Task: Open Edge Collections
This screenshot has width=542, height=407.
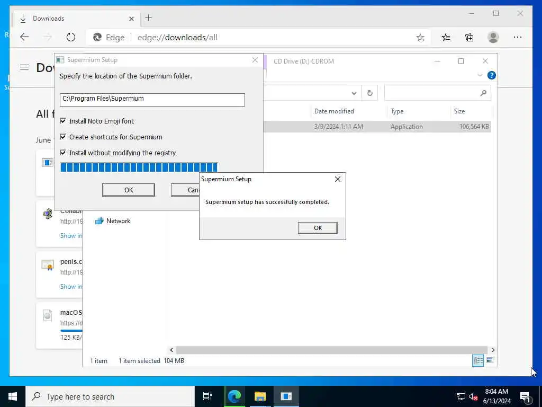Action: 469,38
